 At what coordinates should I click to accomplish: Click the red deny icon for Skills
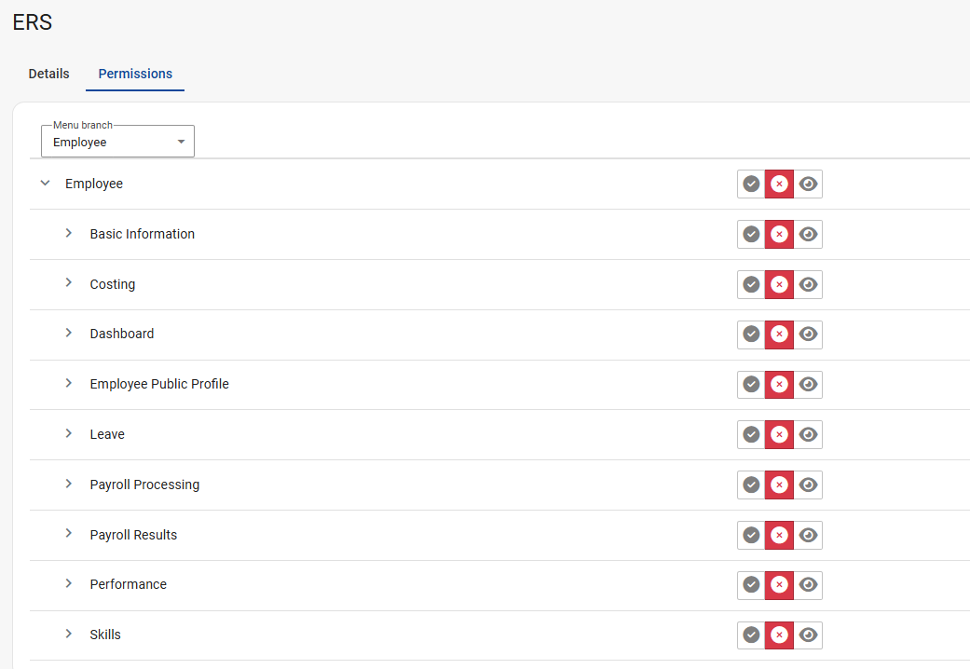point(780,635)
